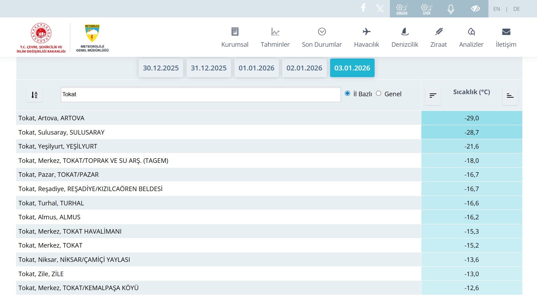Open the Kurumsal navigation menu
The width and height of the screenshot is (537, 295).
pos(235,38)
